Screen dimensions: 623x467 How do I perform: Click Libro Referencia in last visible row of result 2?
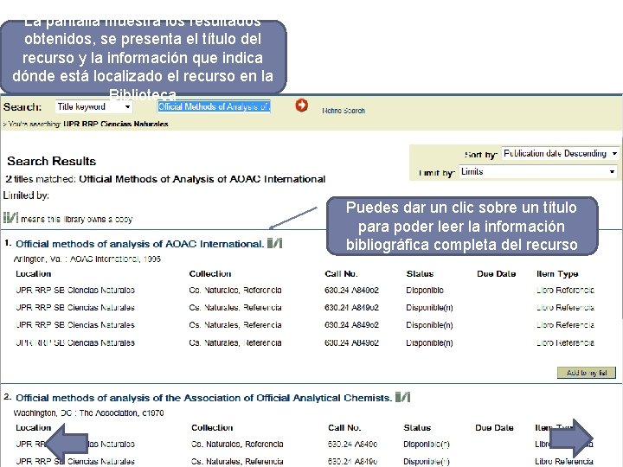[x=564, y=462]
